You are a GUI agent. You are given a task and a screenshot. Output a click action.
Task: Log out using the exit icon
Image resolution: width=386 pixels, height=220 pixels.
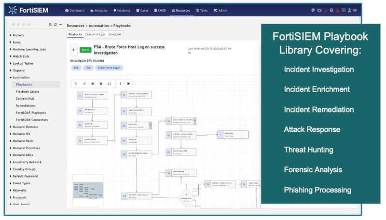coord(355,10)
